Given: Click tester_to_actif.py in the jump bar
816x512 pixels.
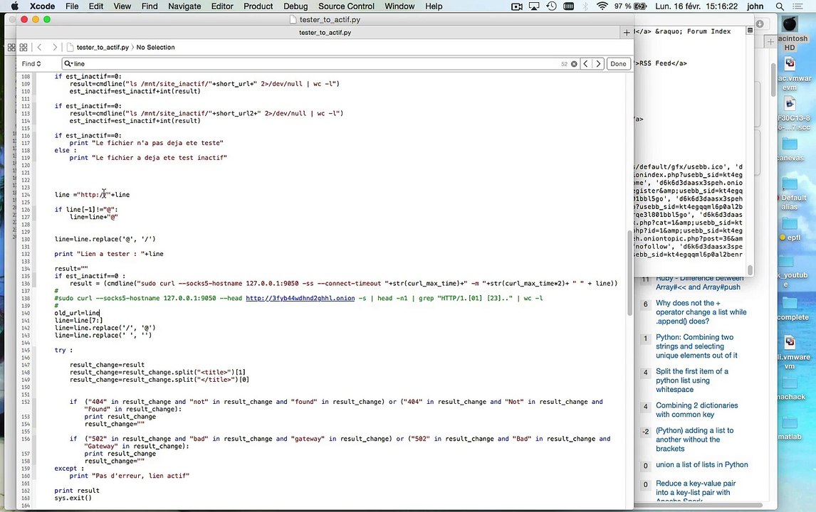Looking at the screenshot, I should tap(103, 48).
